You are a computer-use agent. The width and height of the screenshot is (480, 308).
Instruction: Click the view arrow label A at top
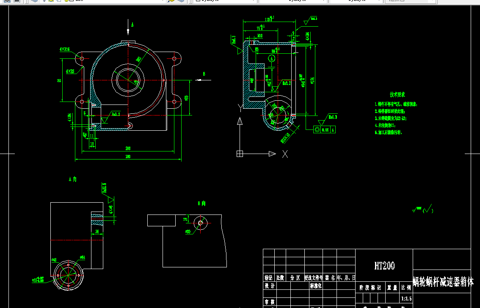(132, 25)
